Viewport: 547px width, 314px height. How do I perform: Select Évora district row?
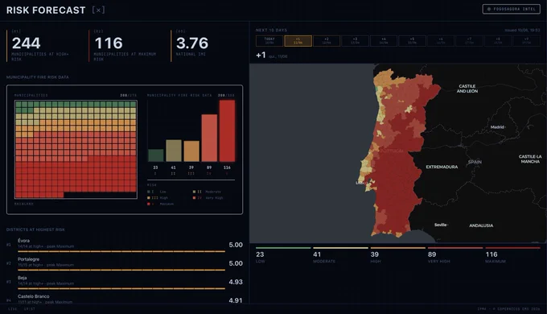coord(125,246)
